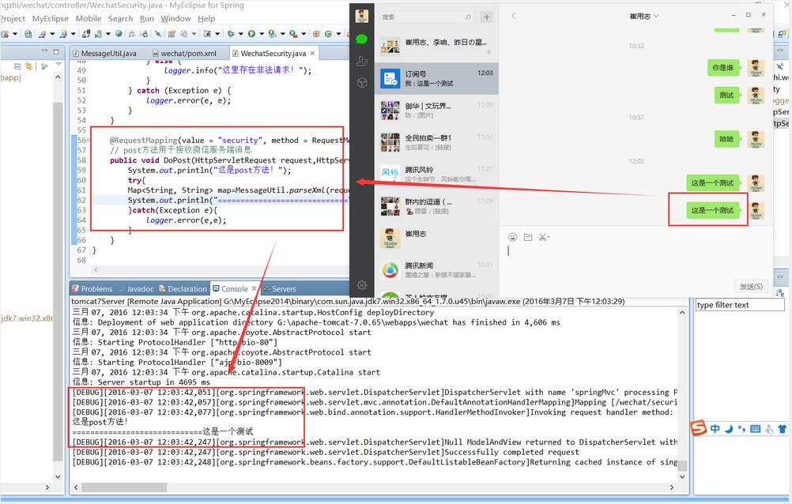Open WeChat settings gear icon

pyautogui.click(x=361, y=284)
